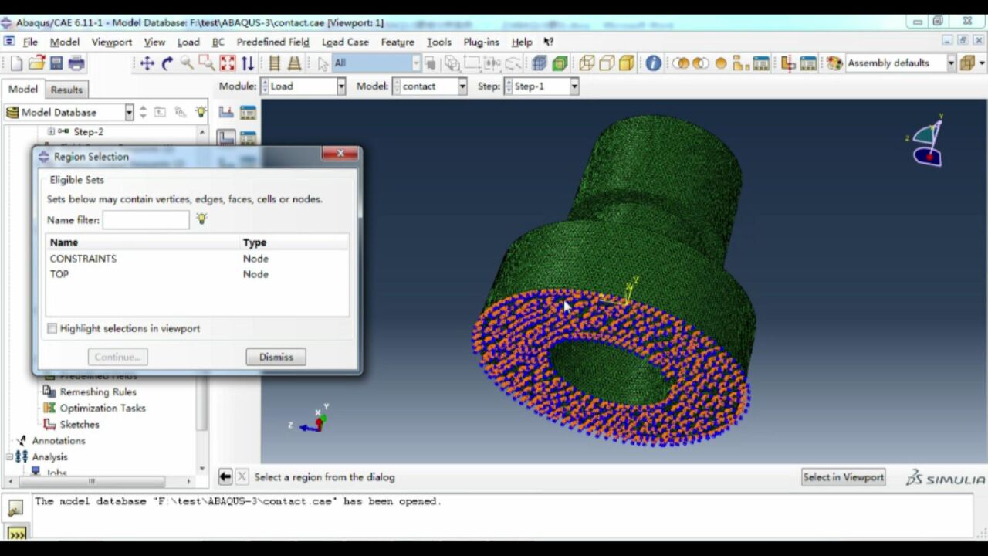Click the color code palette icon

point(834,63)
